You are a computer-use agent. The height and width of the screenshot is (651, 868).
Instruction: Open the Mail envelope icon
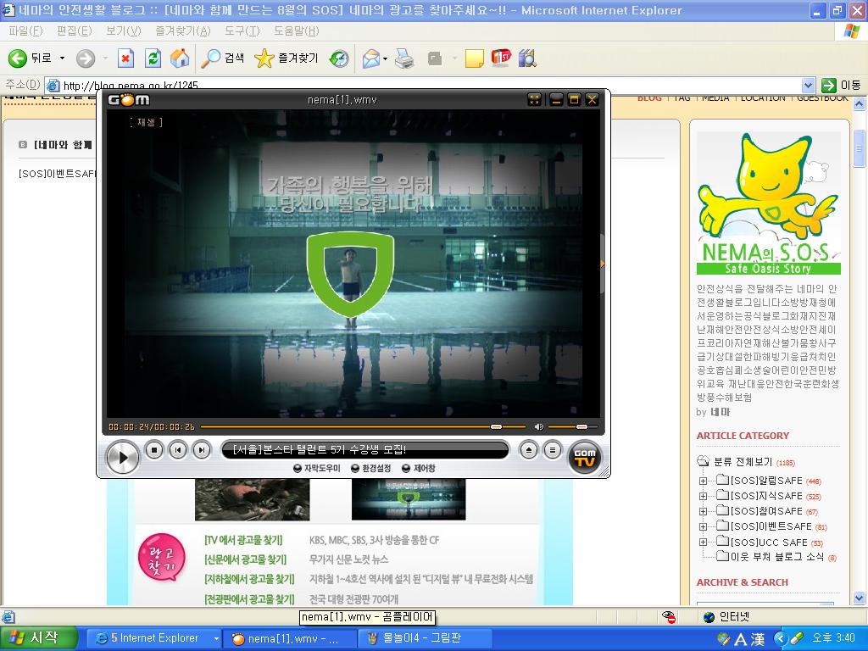point(371,58)
